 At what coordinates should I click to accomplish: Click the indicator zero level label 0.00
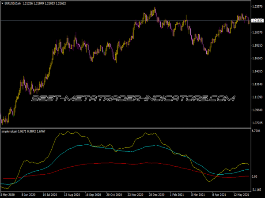click(254, 177)
